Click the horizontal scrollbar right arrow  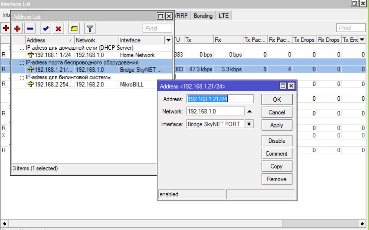[362, 225]
